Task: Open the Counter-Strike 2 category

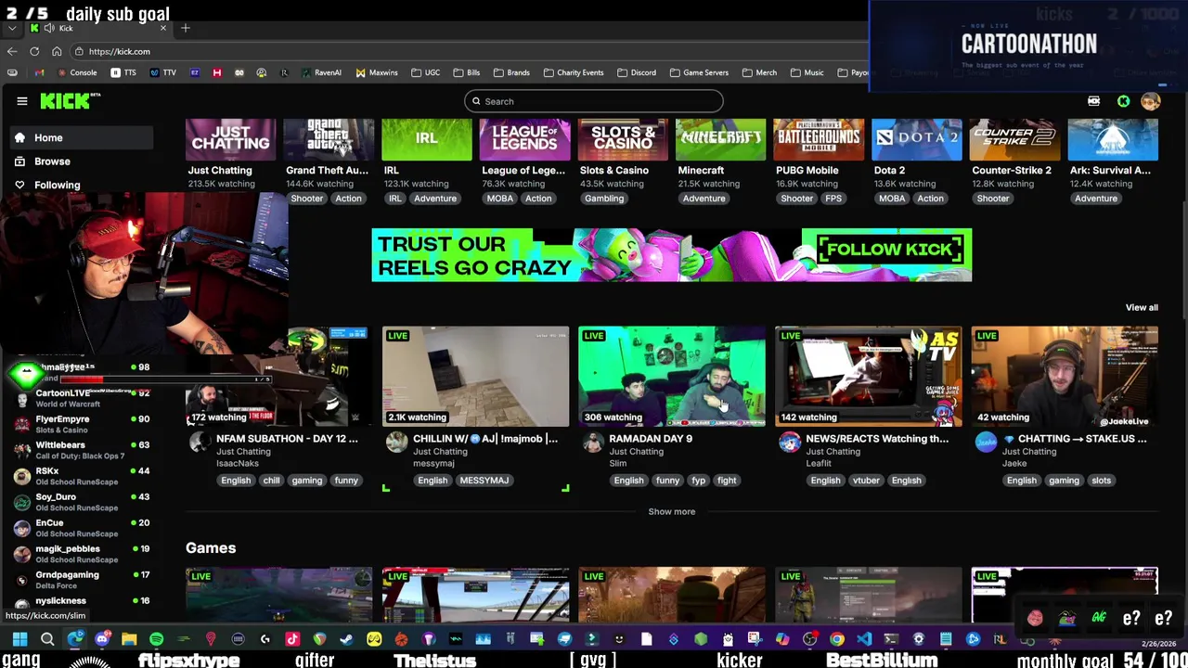Action: tap(1015, 139)
